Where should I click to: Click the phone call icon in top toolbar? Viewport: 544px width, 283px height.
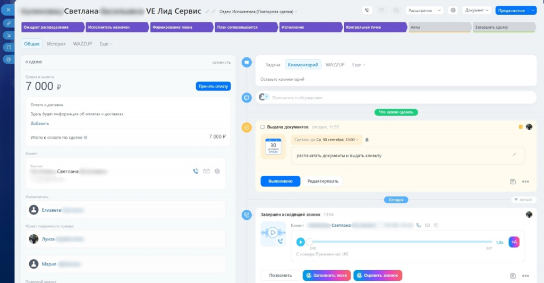coord(367,11)
